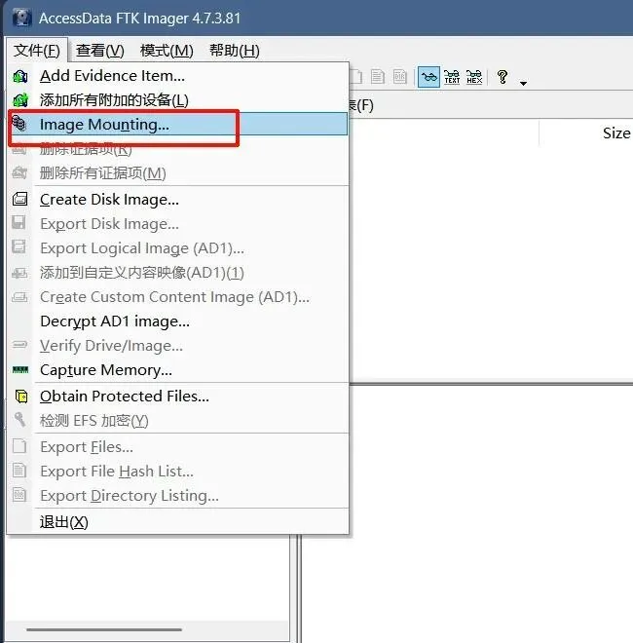Click the Add Evidence Item icon

[x=20, y=76]
